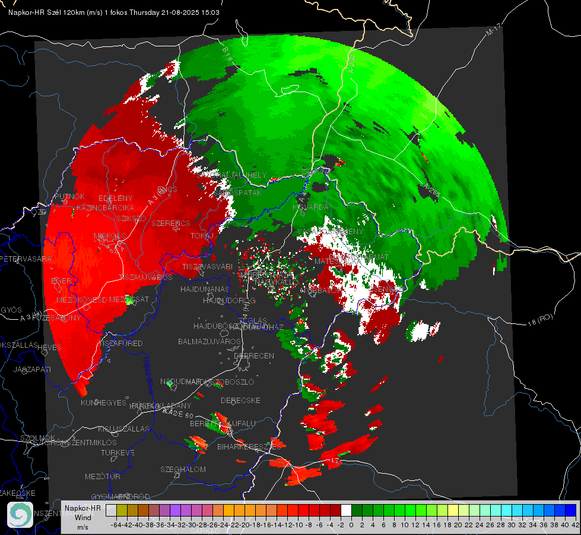Click the MISKOLC city label

tap(110, 236)
